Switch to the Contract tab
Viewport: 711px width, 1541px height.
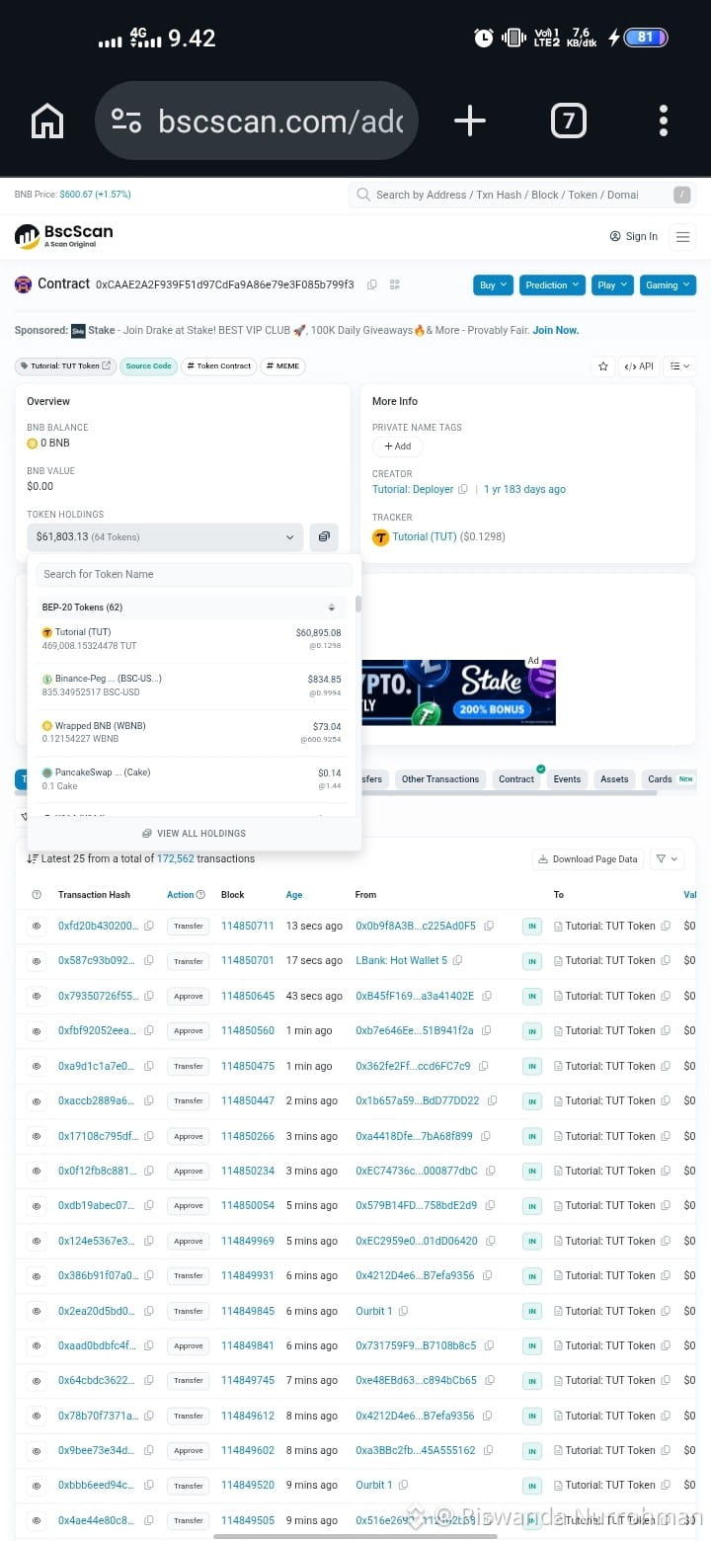(x=516, y=779)
